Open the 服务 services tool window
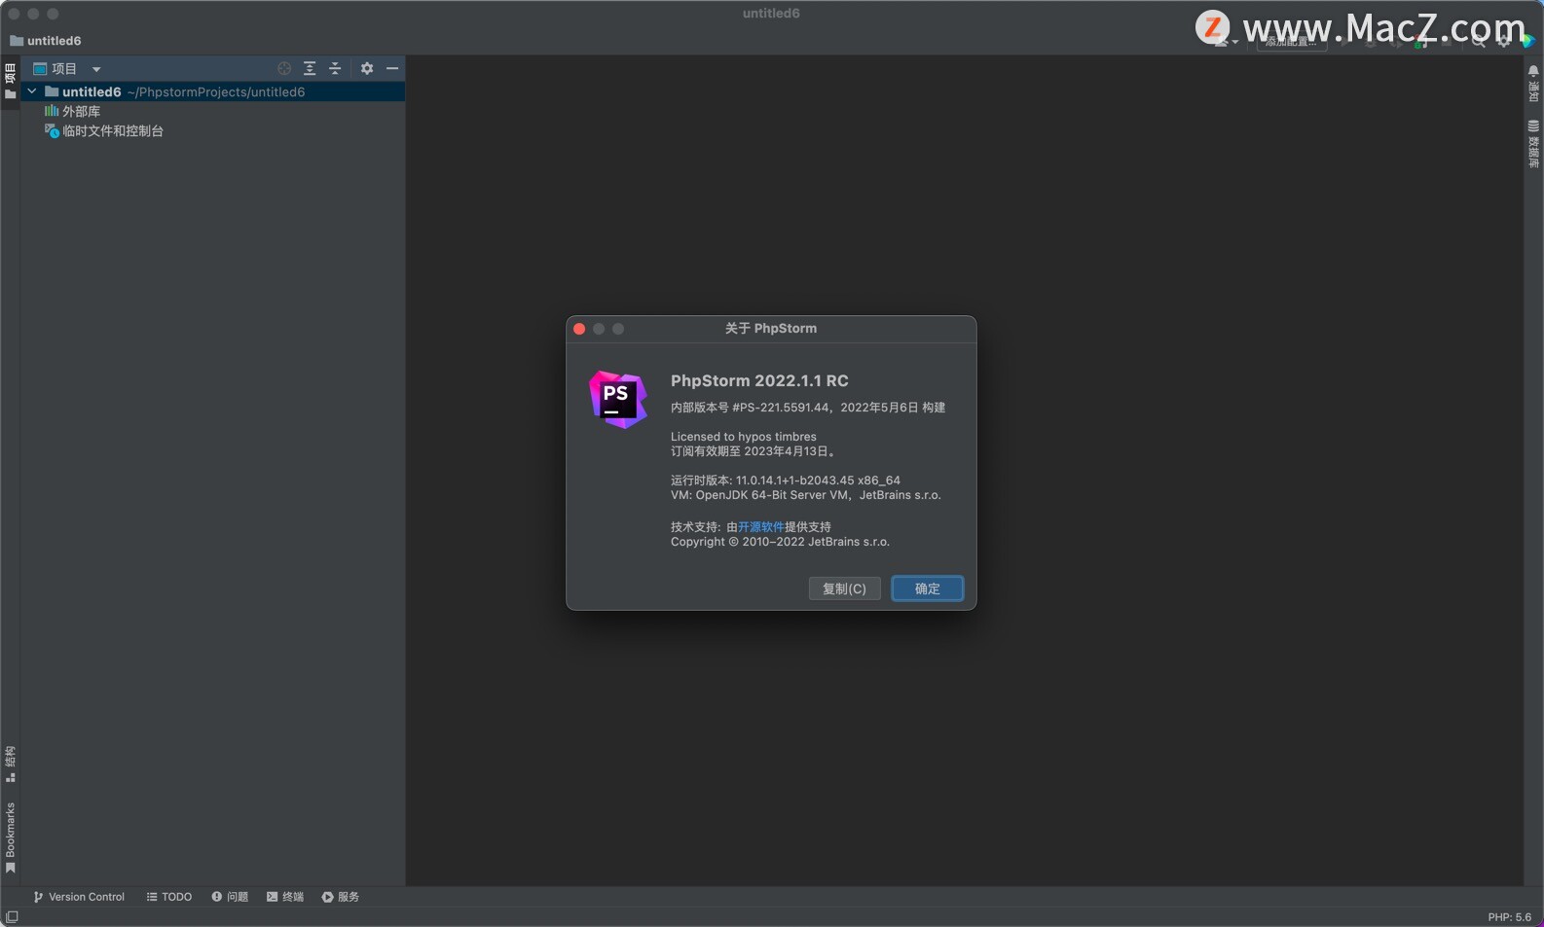 point(341,897)
